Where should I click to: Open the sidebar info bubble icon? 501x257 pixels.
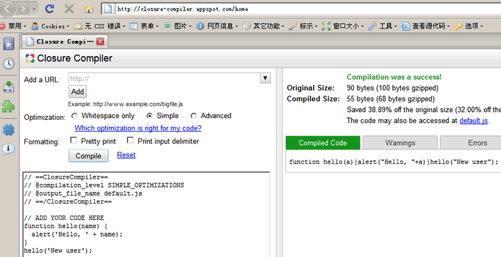click(9, 149)
